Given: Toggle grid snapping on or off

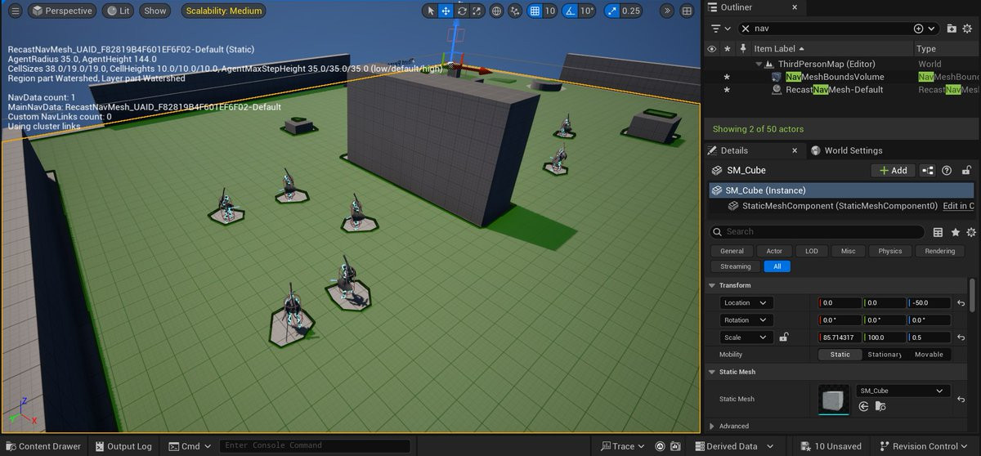Looking at the screenshot, I should 535,11.
